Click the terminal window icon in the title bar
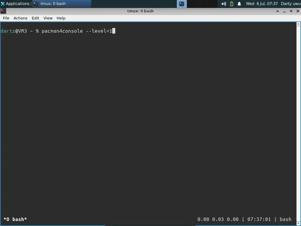This screenshot has width=301, height=226. pos(3,11)
